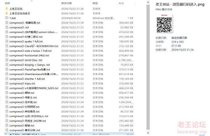
Task: Click the icon of compressO-ayaka 1 full.txt
Action: tap(7, 41)
